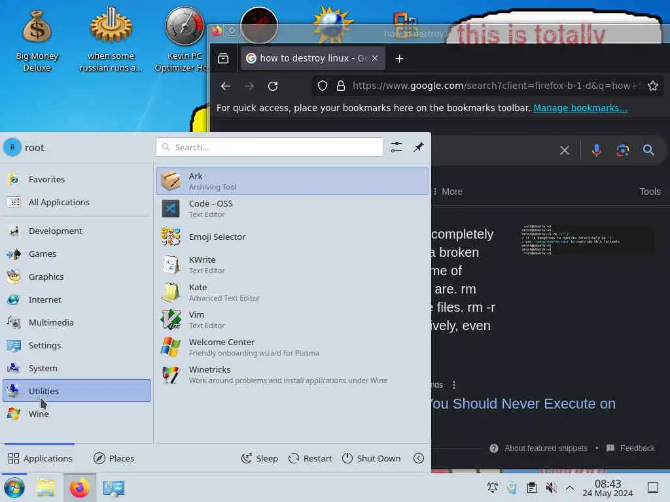Select 'how to destroy linux' tab
Screen dimensions: 670x502
[313, 58]
